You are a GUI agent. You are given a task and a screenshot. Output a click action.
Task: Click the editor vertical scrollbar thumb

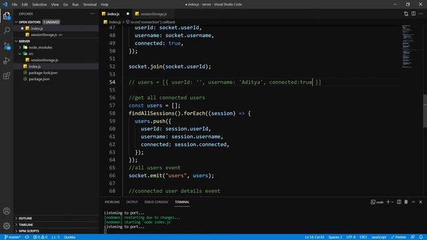(x=425, y=111)
